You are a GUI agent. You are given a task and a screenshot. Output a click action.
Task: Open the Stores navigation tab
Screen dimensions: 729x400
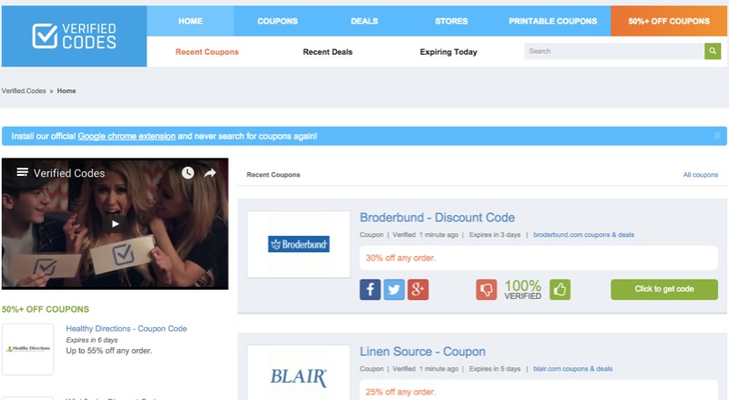(x=451, y=21)
